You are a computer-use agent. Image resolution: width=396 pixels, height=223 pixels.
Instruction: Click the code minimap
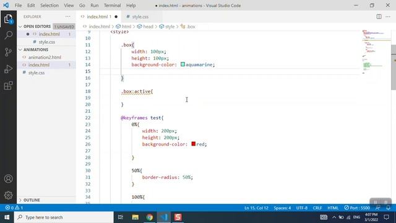coord(376,52)
